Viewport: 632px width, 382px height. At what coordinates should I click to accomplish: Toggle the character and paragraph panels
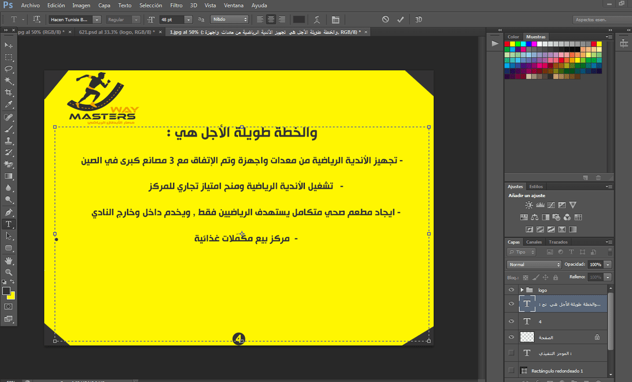click(335, 19)
